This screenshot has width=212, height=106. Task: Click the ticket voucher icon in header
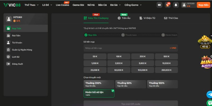[x=159, y=5]
